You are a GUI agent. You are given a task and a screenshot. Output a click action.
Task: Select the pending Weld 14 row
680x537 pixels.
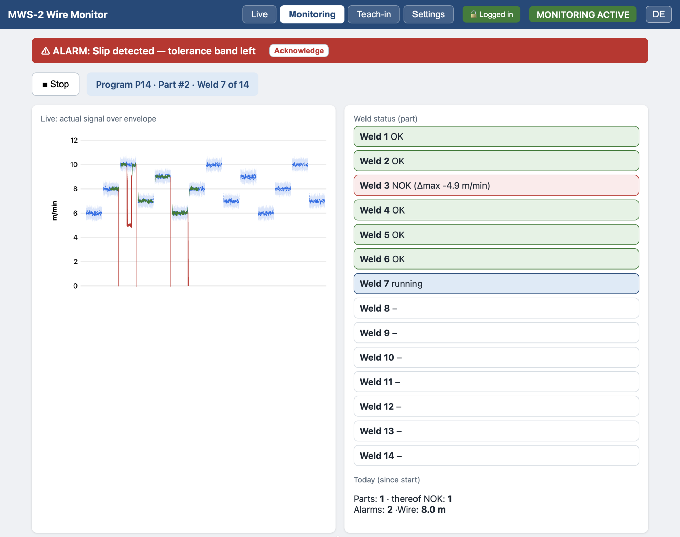click(x=496, y=456)
